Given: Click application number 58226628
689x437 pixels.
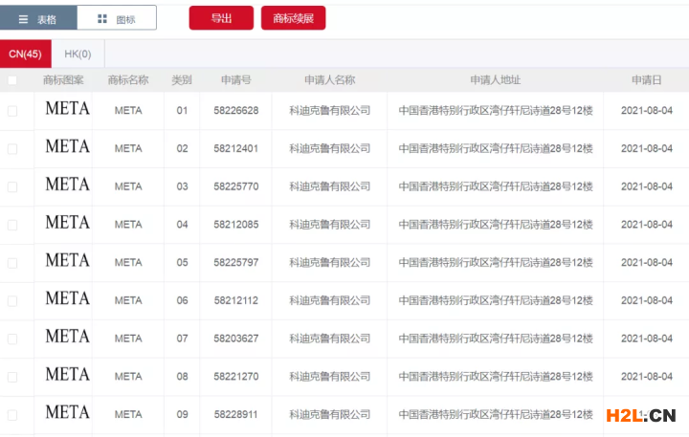Looking at the screenshot, I should pyautogui.click(x=236, y=111).
